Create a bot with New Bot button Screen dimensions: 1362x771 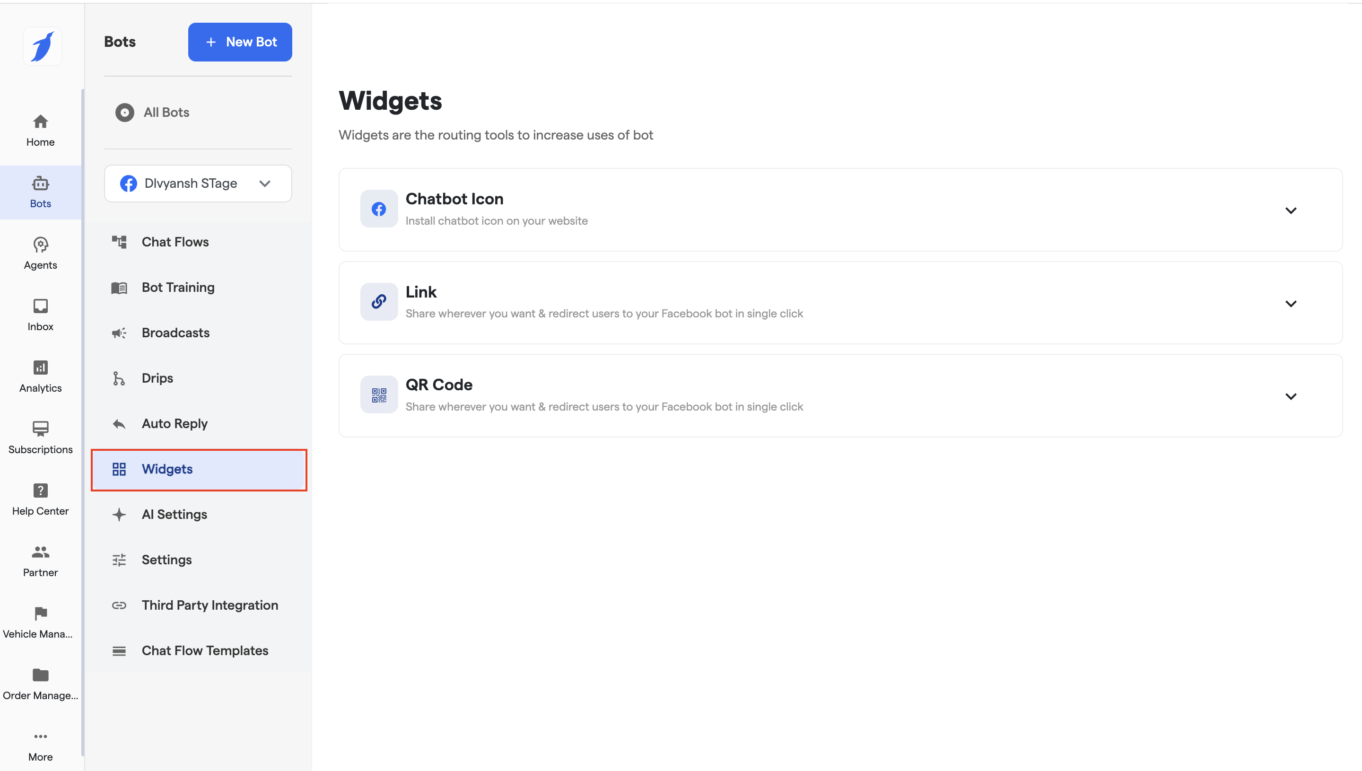coord(240,42)
